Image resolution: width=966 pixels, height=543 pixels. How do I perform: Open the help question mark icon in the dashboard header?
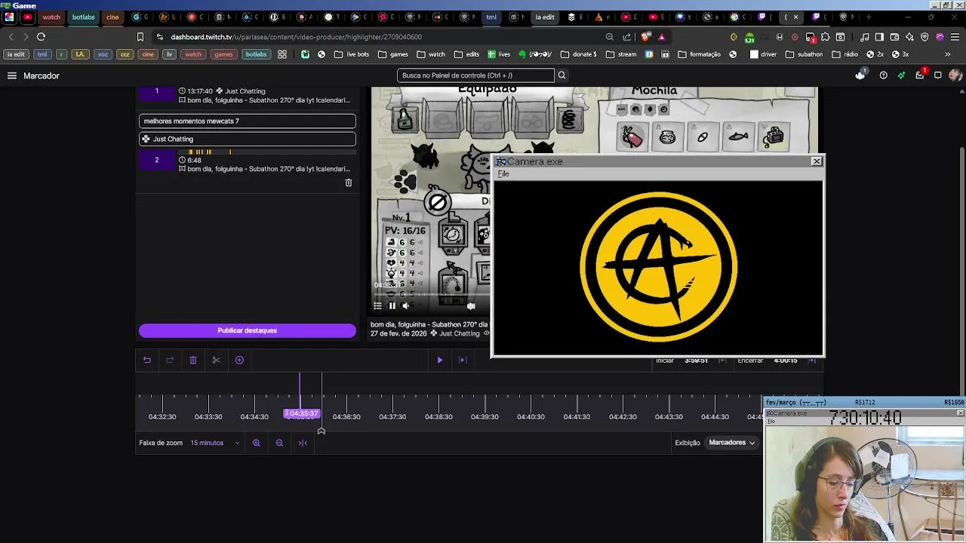(x=883, y=75)
